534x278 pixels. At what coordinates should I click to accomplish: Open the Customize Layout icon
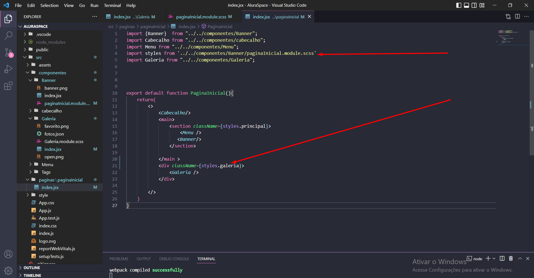pyautogui.click(x=482, y=5)
